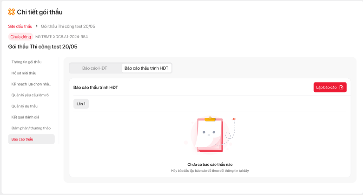This screenshot has width=363, height=195.
Task: Click the document icon in Lập báo cáo
Action: point(341,87)
